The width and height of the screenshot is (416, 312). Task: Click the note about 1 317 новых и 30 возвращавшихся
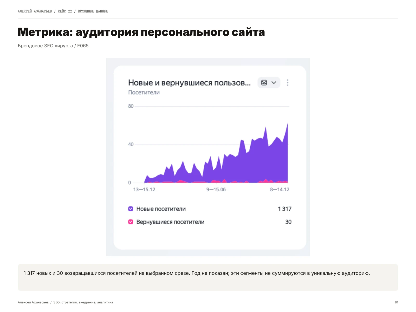[x=197, y=273]
